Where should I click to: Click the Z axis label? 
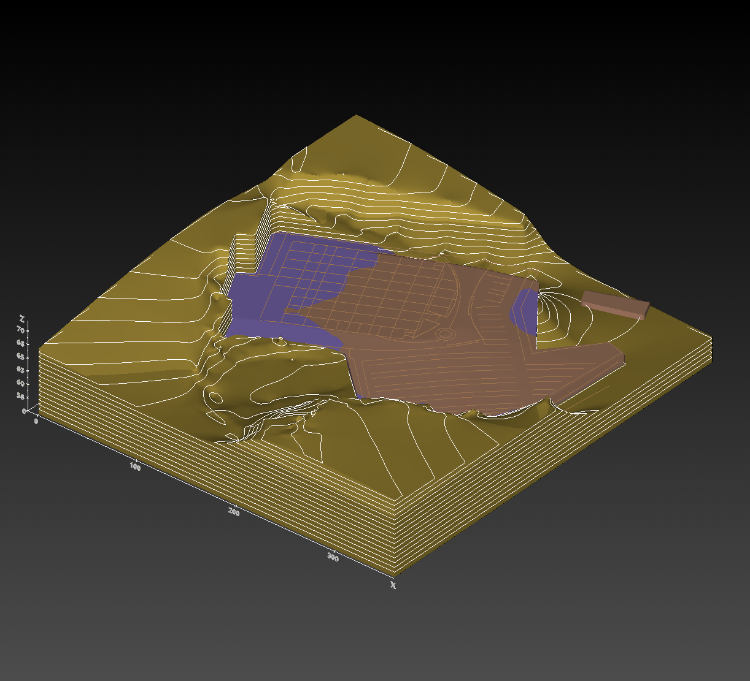tap(22, 318)
